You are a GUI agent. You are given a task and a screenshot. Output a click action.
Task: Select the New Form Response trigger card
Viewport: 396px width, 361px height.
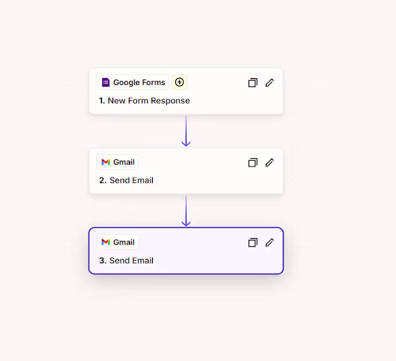[x=186, y=91]
